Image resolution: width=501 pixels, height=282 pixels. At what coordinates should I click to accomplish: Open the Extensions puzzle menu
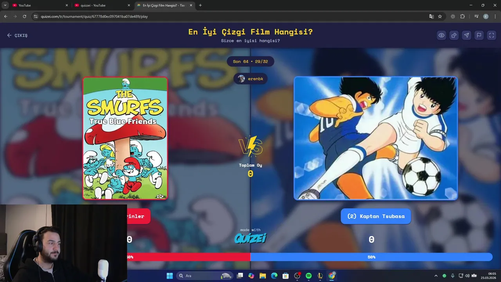pyautogui.click(x=463, y=16)
